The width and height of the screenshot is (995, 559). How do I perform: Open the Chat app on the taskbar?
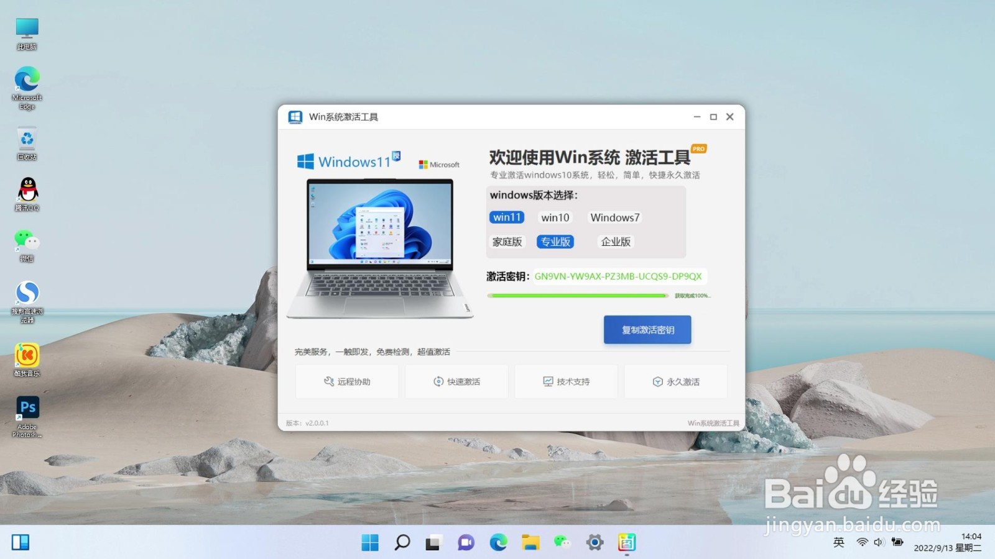466,542
